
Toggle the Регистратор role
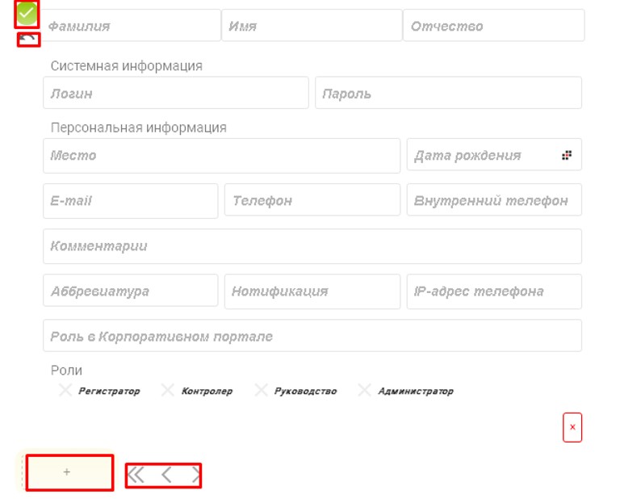pyautogui.click(x=66, y=391)
